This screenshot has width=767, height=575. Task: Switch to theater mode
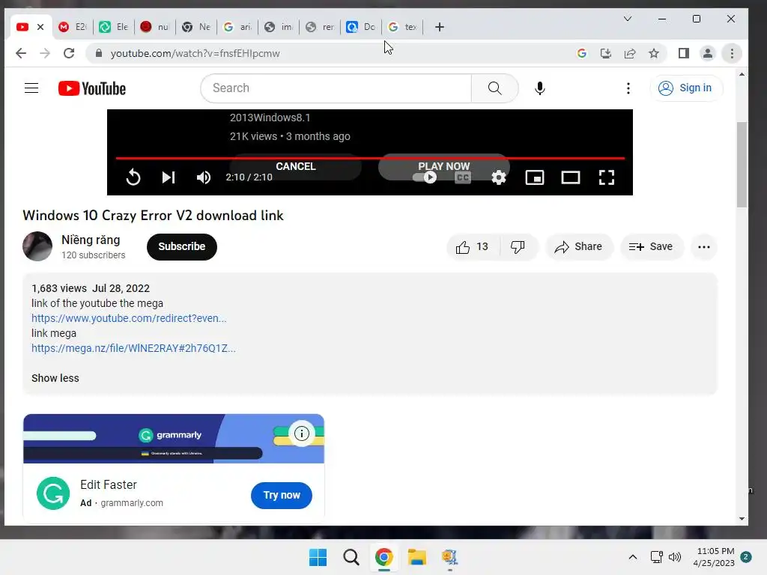pyautogui.click(x=570, y=177)
